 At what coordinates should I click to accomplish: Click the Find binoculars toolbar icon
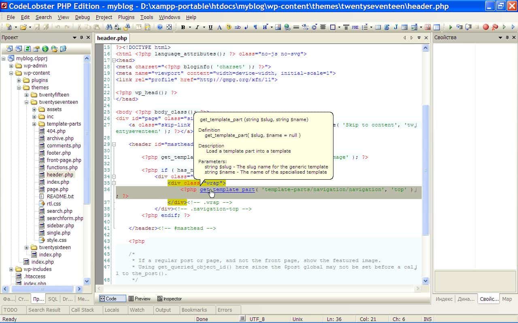(x=109, y=27)
